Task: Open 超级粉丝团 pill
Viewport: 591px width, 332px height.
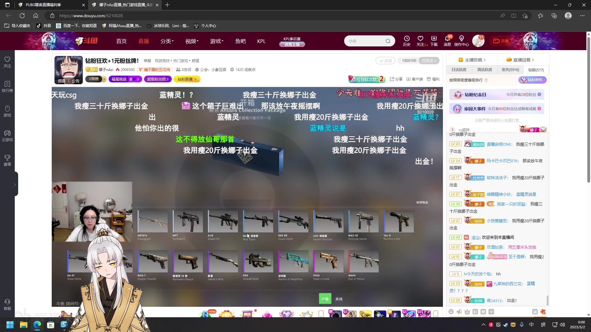Action: coord(158,79)
